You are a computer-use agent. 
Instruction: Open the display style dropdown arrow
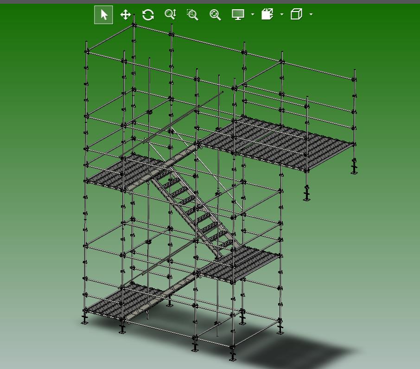point(253,14)
